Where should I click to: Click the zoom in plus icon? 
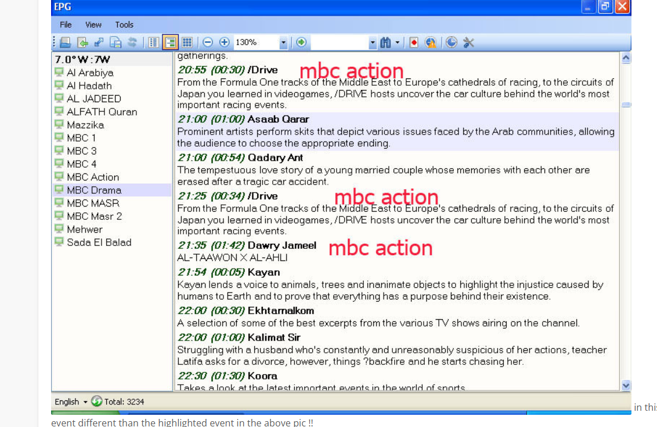click(224, 42)
